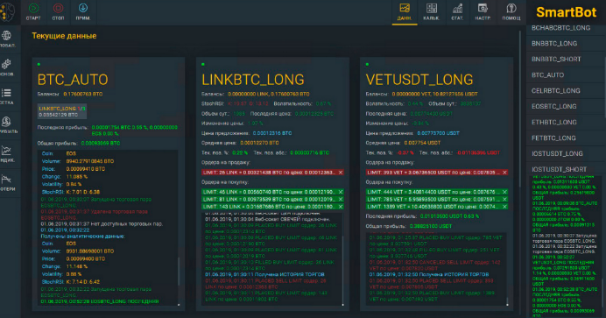Click the green status dot on BTC_AUTO card

click(39, 65)
